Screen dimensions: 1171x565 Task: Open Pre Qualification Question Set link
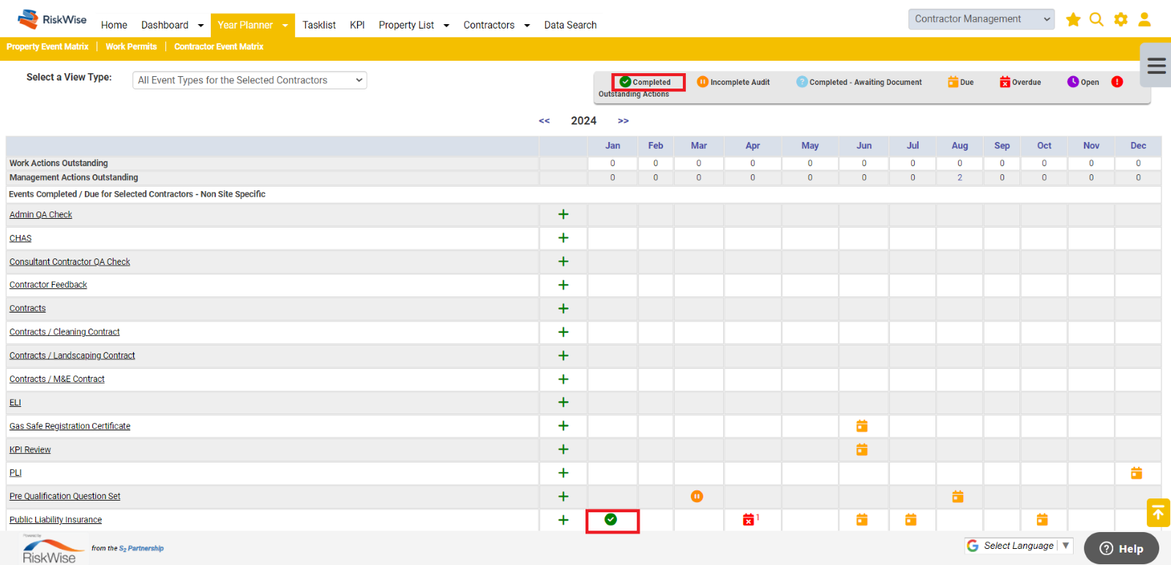point(65,496)
